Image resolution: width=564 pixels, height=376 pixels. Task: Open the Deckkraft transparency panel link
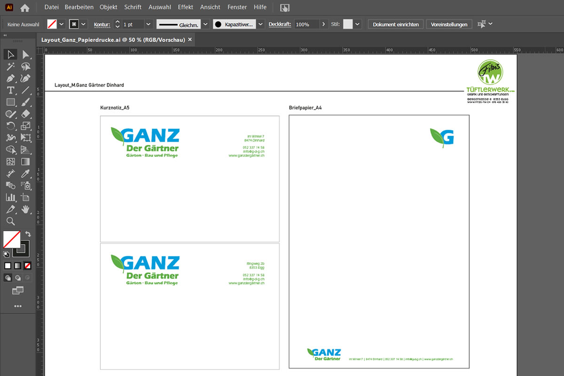(280, 24)
